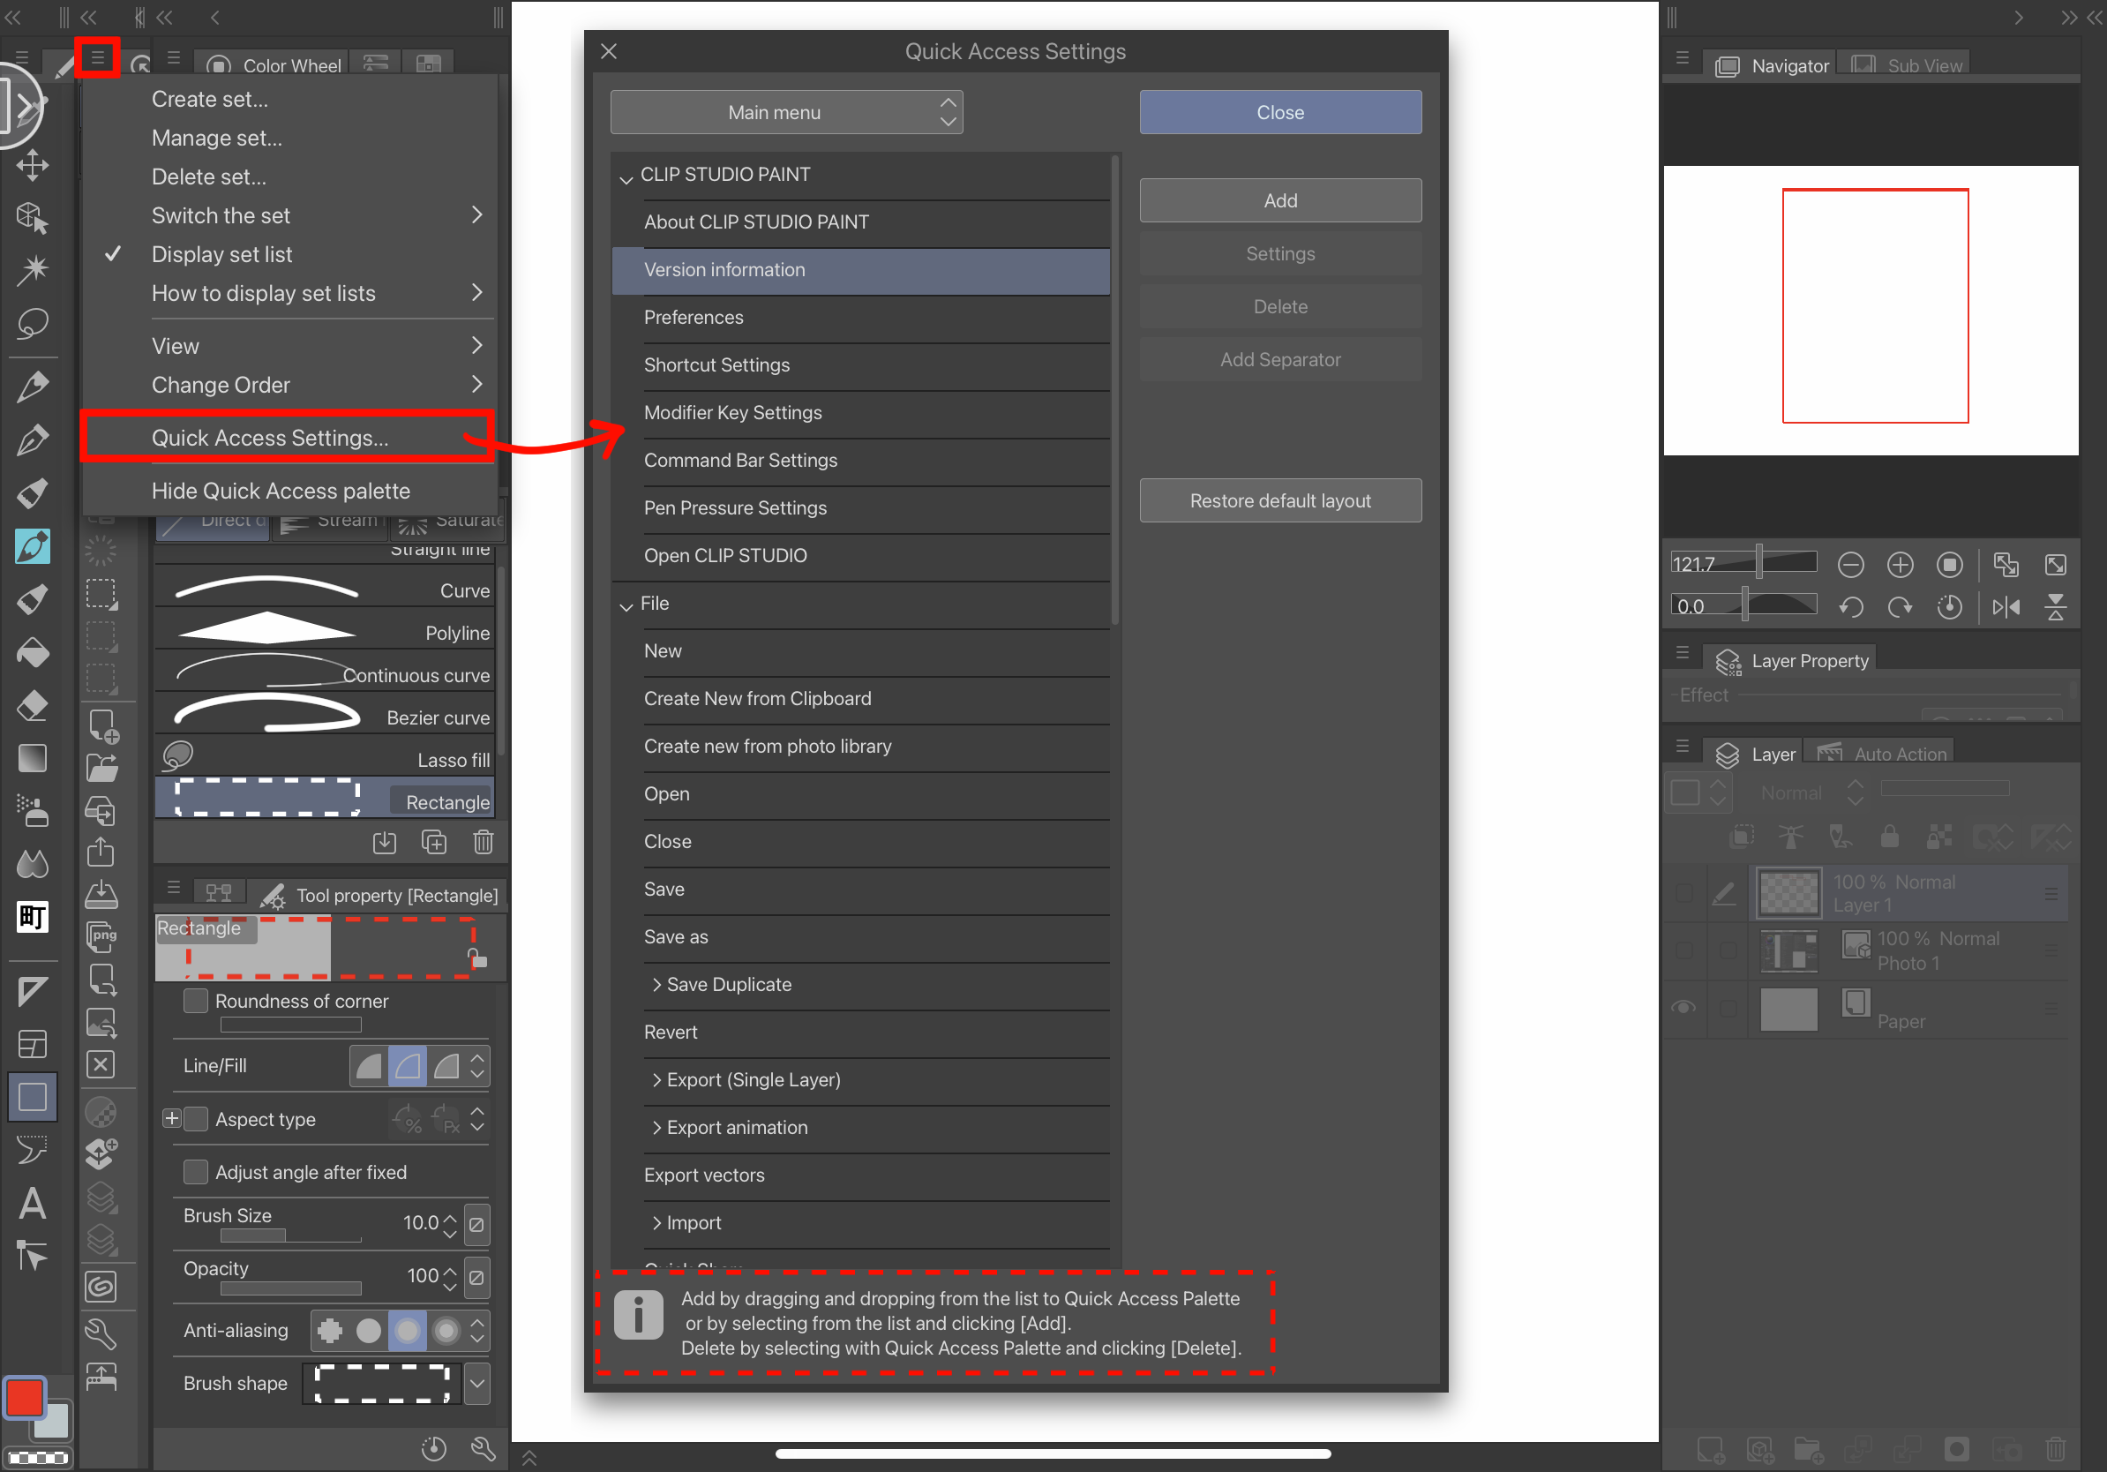Check the Adjust angle after fixed box
This screenshot has width=2107, height=1472.
(x=196, y=1171)
